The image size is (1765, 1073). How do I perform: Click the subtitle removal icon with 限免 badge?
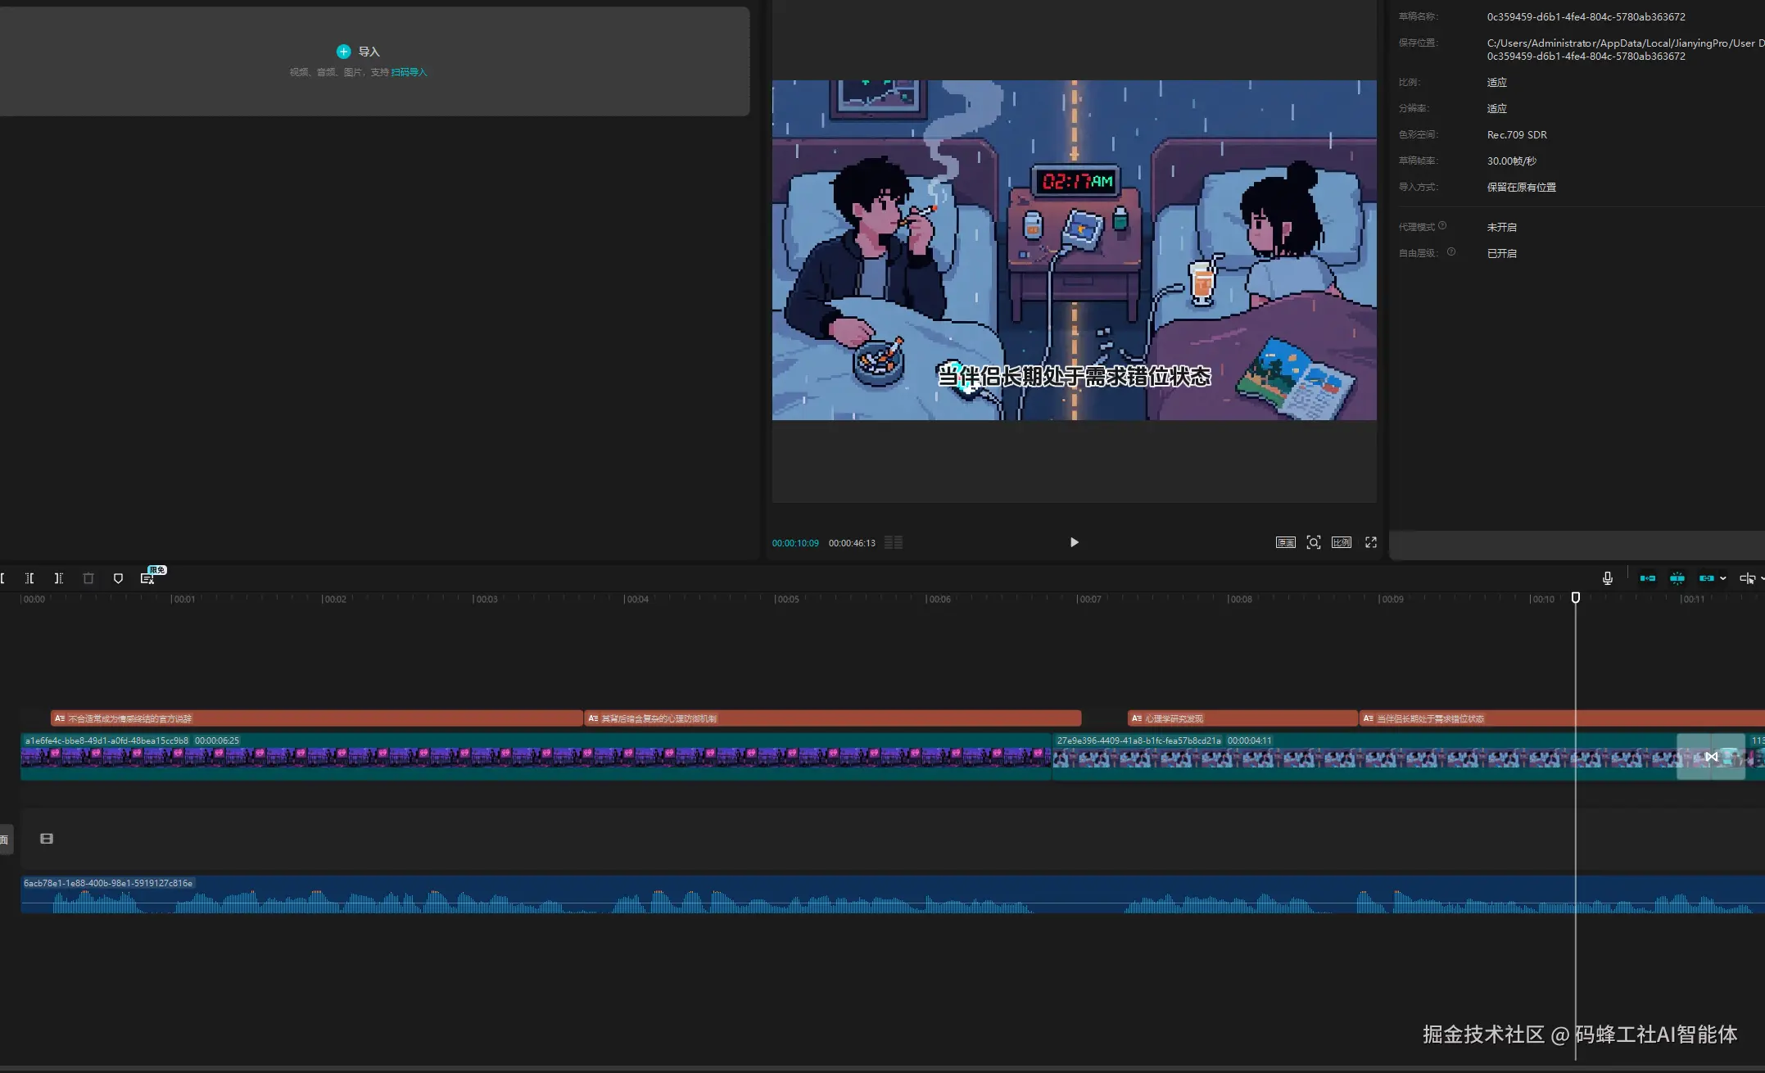147,578
